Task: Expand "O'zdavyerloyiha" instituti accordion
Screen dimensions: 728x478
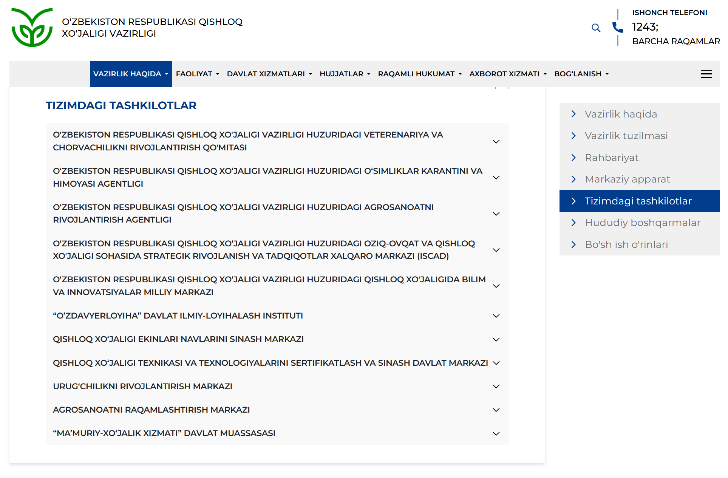Action: 496,316
